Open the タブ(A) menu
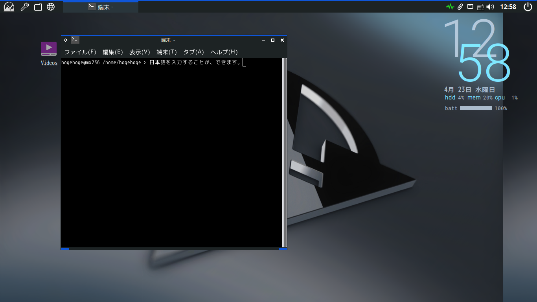The width and height of the screenshot is (537, 302). click(x=193, y=52)
